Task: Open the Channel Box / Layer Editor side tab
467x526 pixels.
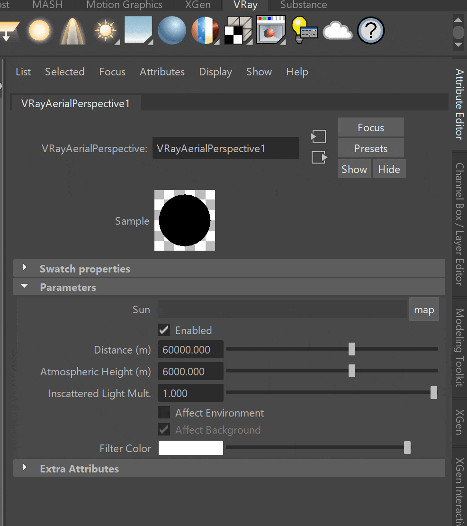Action: (459, 224)
